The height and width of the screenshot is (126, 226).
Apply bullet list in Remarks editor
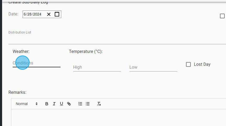click(88, 104)
